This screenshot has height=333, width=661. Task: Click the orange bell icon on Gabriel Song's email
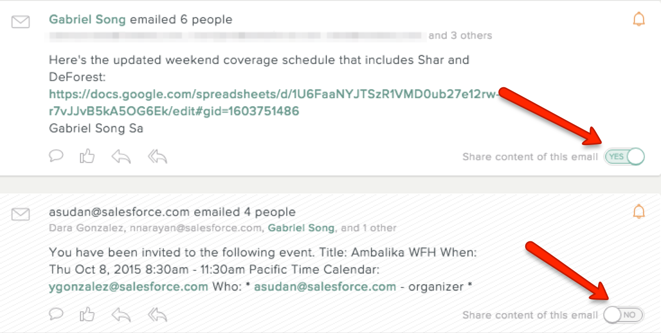(639, 19)
